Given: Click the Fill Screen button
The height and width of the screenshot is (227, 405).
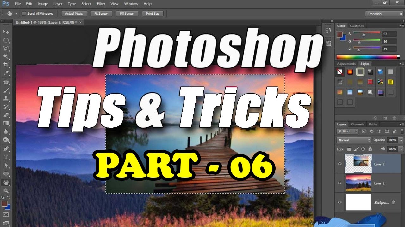Looking at the screenshot, I should point(127,14).
